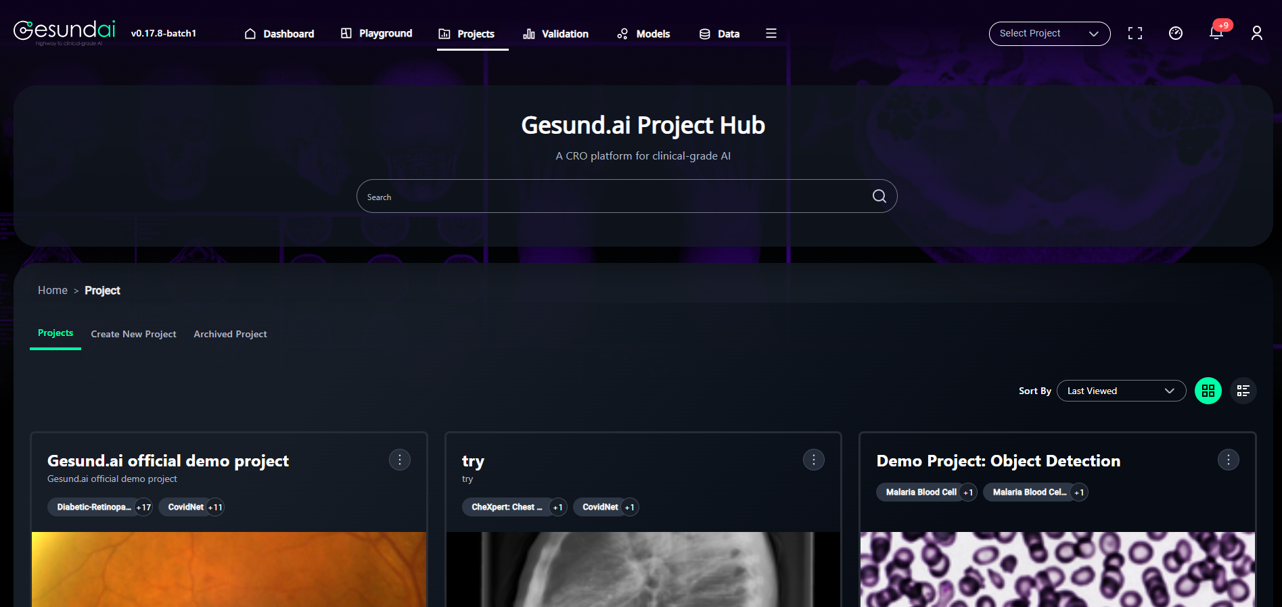The image size is (1282, 607).
Task: Open Gesund.ai official demo project title
Action: pos(168,461)
